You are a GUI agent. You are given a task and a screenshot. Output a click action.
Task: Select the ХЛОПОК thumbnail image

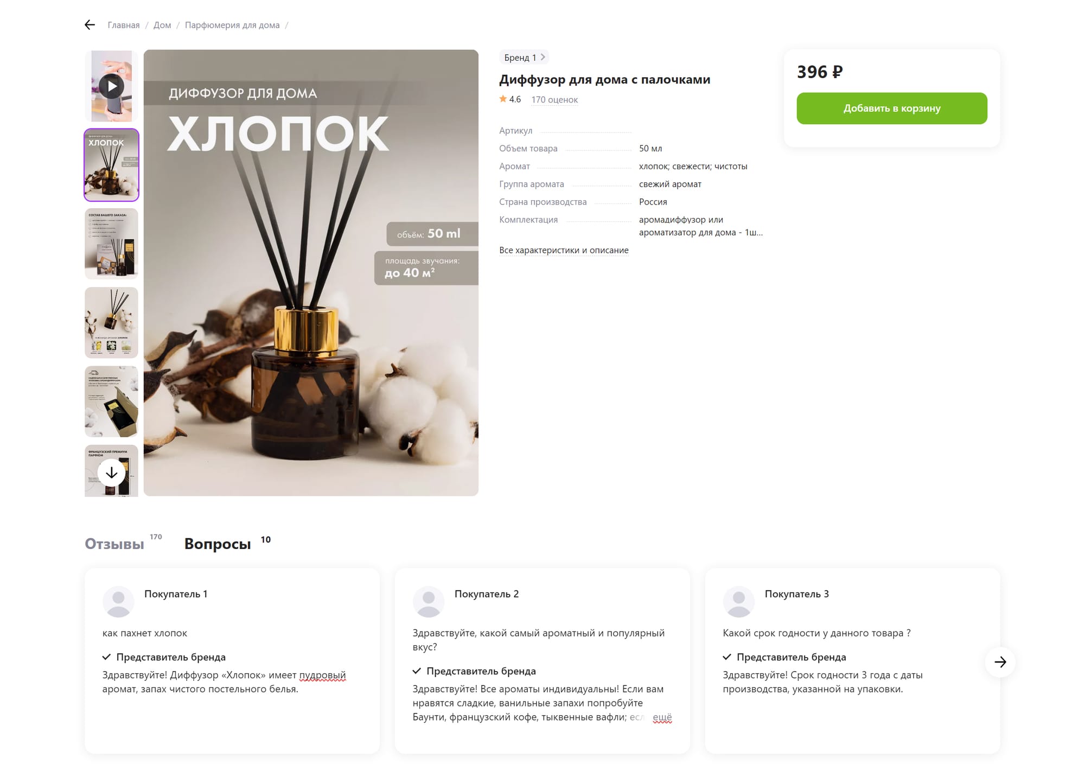(111, 165)
